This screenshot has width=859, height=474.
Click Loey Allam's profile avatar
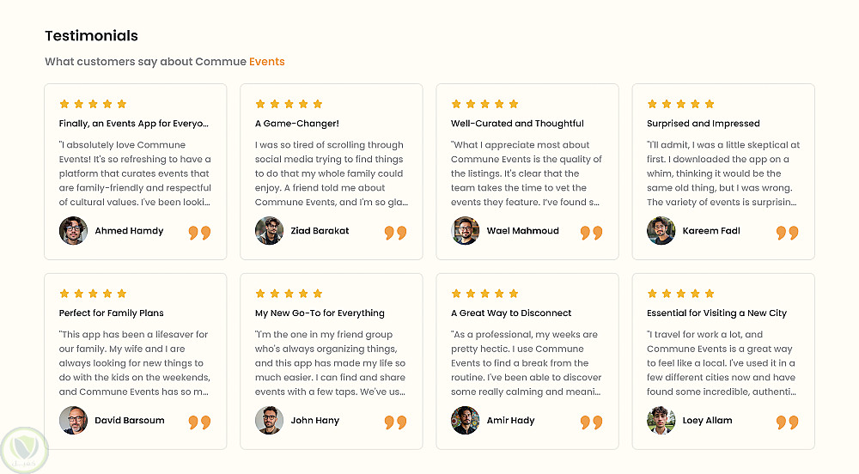pos(661,421)
